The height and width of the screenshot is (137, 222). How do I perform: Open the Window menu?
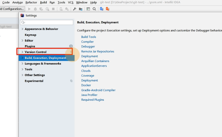[82, 2]
